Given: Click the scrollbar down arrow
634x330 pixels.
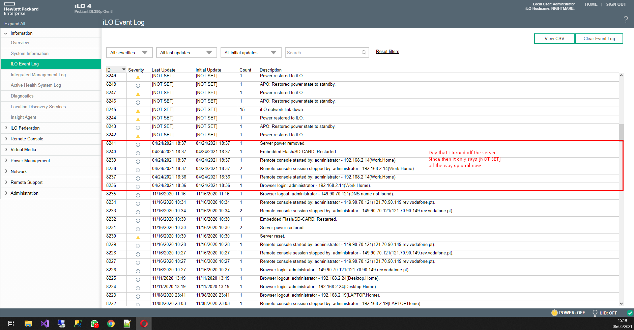Looking at the screenshot, I should [x=621, y=303].
